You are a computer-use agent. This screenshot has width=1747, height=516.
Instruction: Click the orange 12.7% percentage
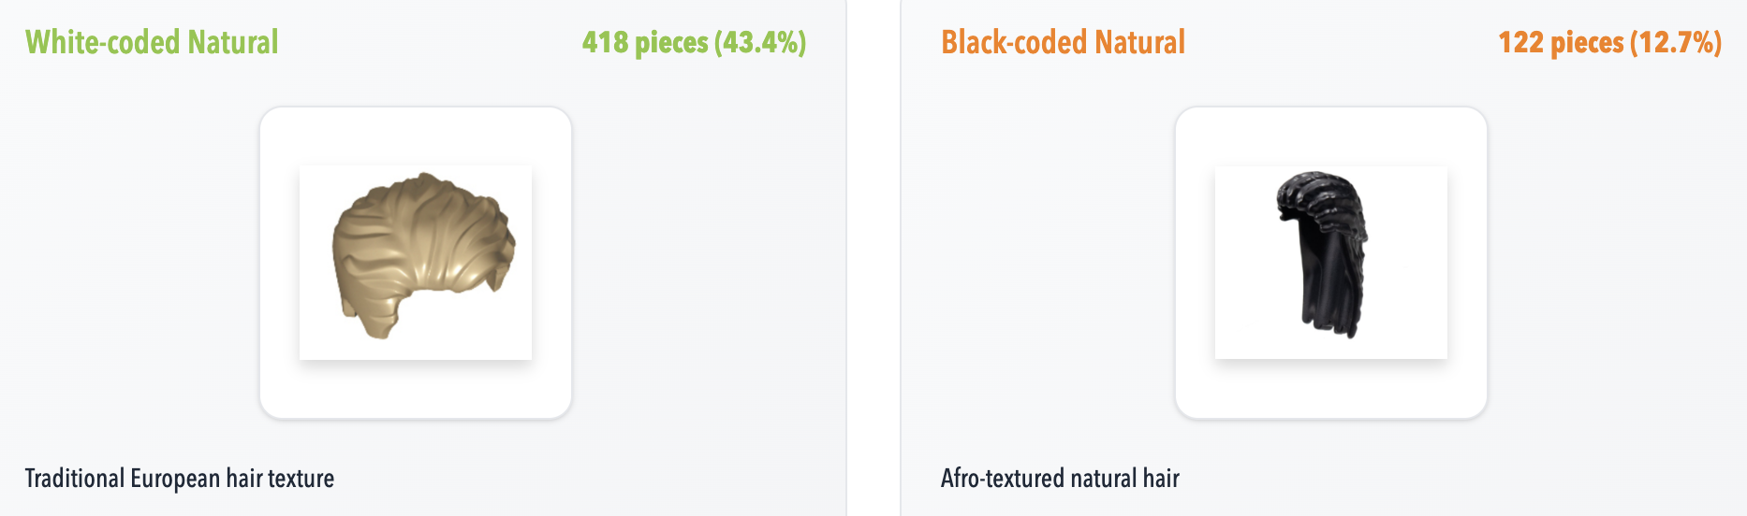[1676, 43]
